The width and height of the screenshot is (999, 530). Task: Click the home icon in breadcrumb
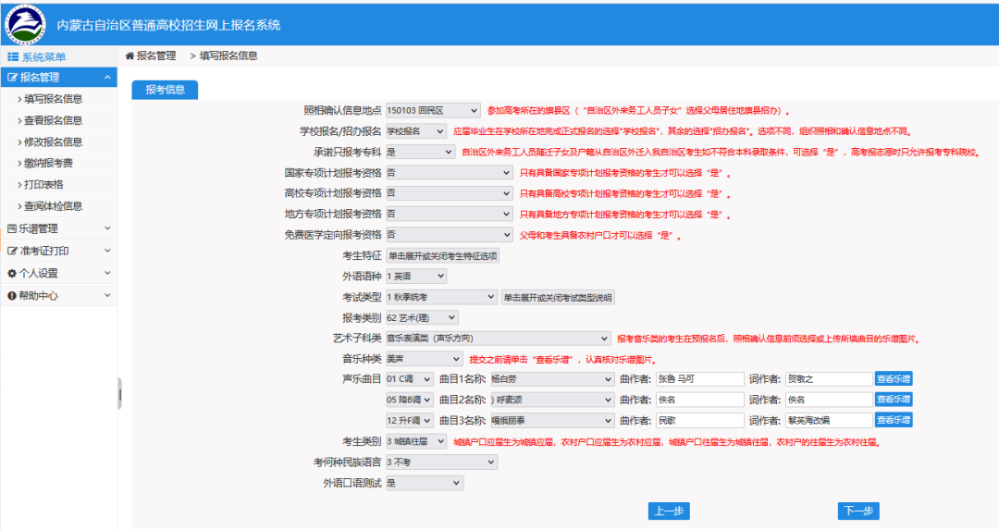(x=129, y=56)
